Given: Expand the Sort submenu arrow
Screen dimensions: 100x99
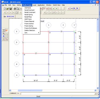Looking at the screenshot, I should click(39, 33).
